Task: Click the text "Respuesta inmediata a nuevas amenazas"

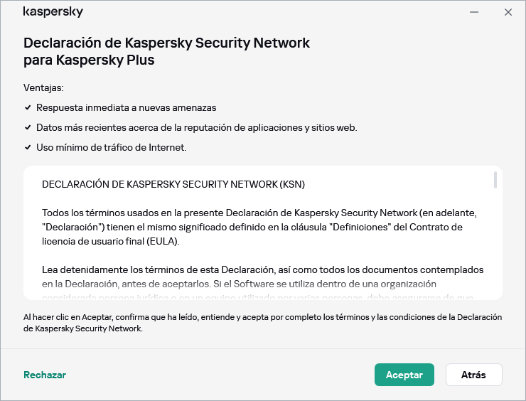Action: click(126, 107)
